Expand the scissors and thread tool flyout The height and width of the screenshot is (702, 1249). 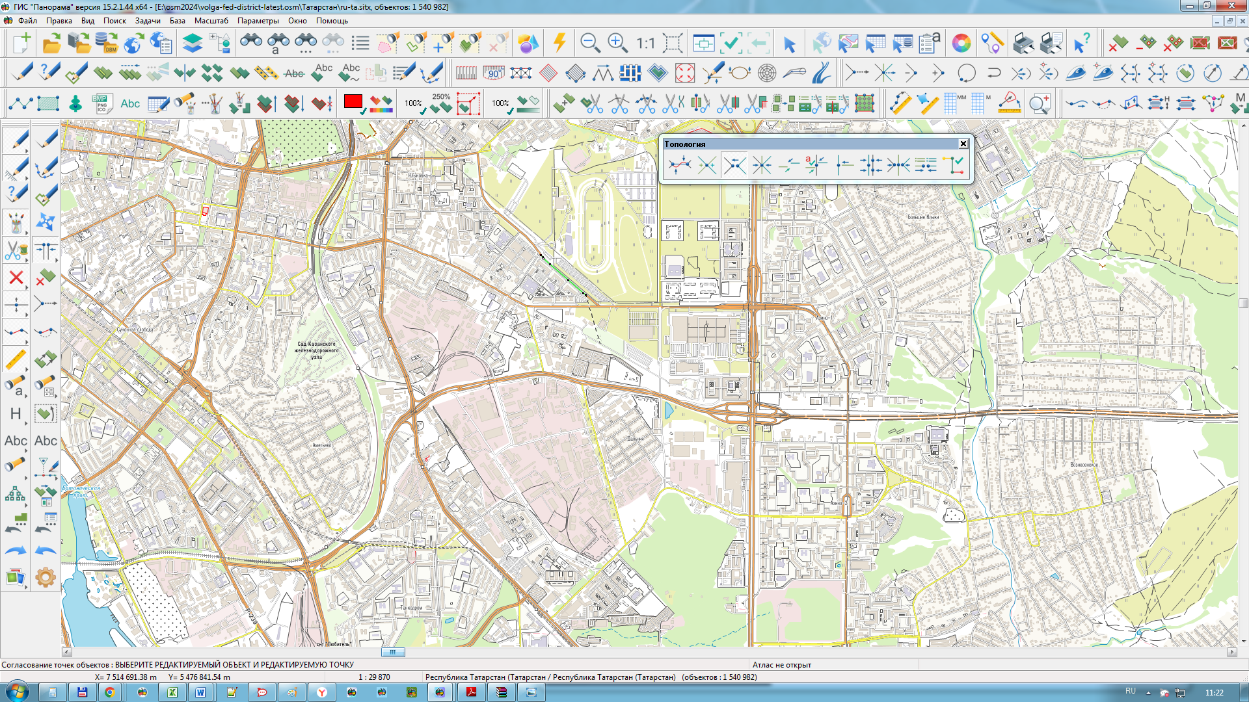click(x=27, y=260)
